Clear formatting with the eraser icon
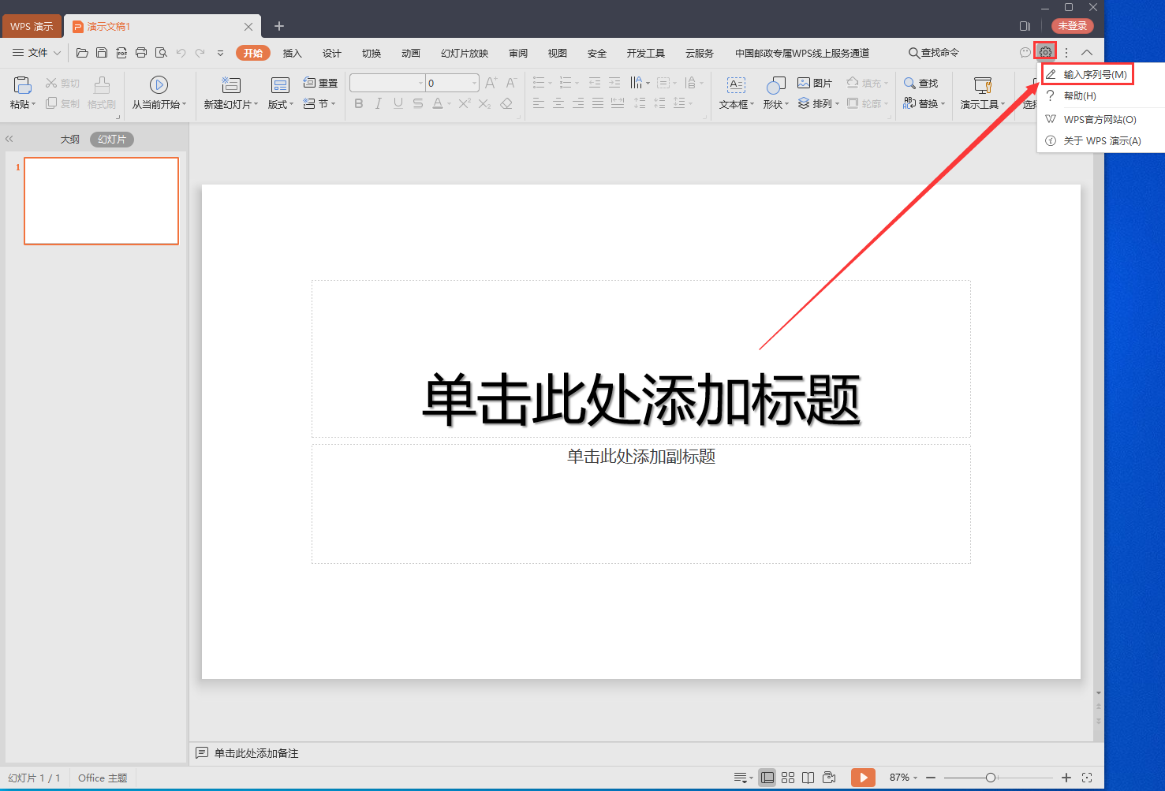1165x791 pixels. (506, 103)
